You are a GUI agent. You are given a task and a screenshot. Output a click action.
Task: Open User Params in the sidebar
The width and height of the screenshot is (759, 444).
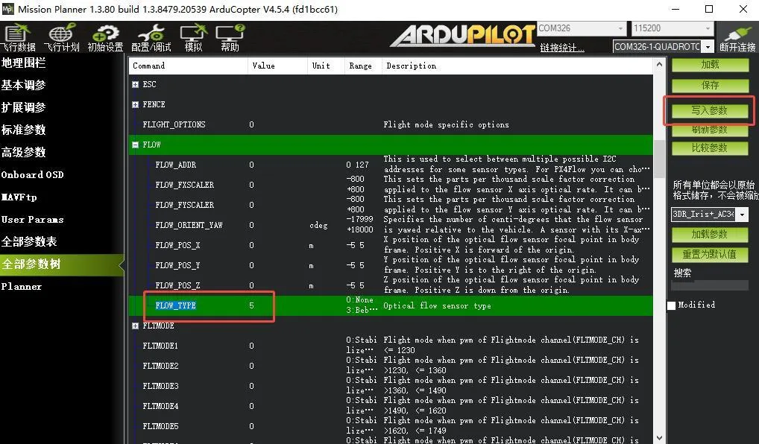tap(32, 220)
